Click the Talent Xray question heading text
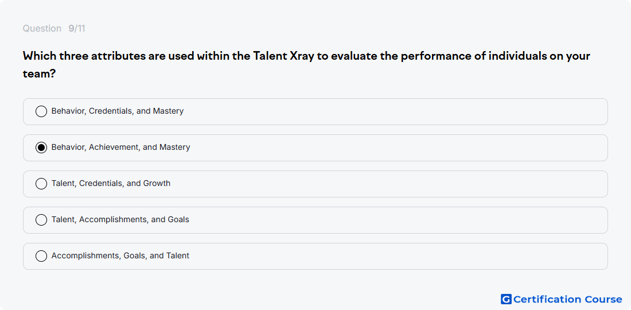The height and width of the screenshot is (310, 631). [307, 64]
